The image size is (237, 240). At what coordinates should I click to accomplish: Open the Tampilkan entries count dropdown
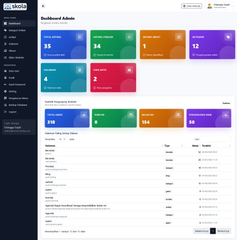62,139
